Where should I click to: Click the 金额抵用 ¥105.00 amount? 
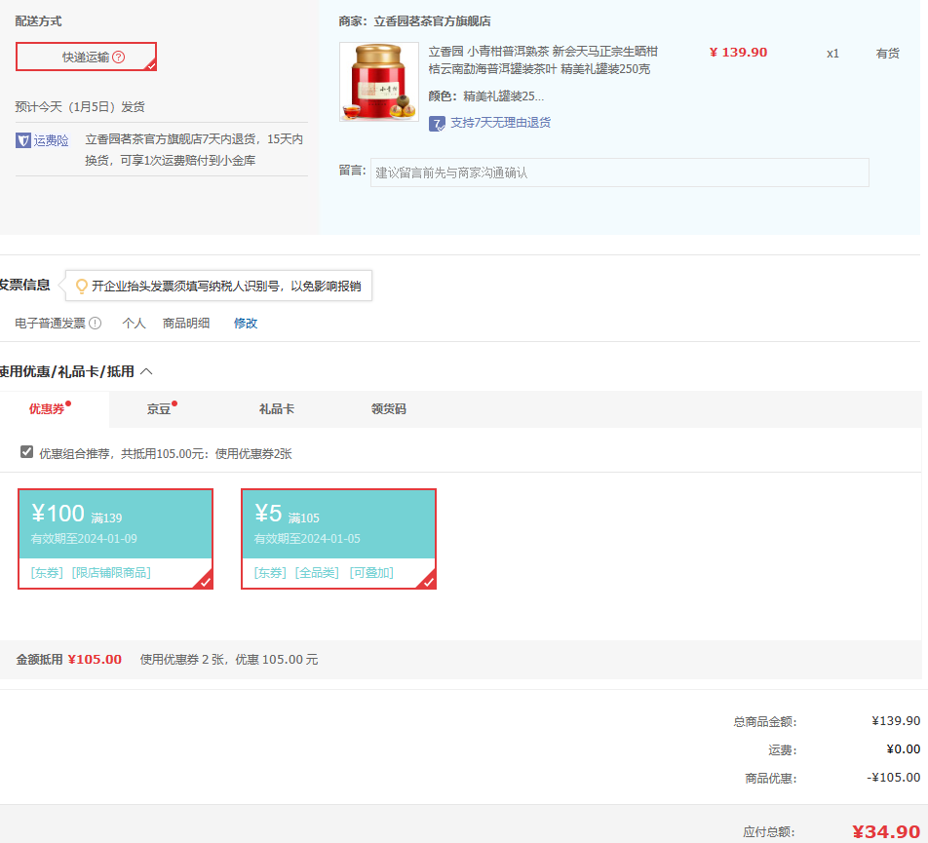95,660
